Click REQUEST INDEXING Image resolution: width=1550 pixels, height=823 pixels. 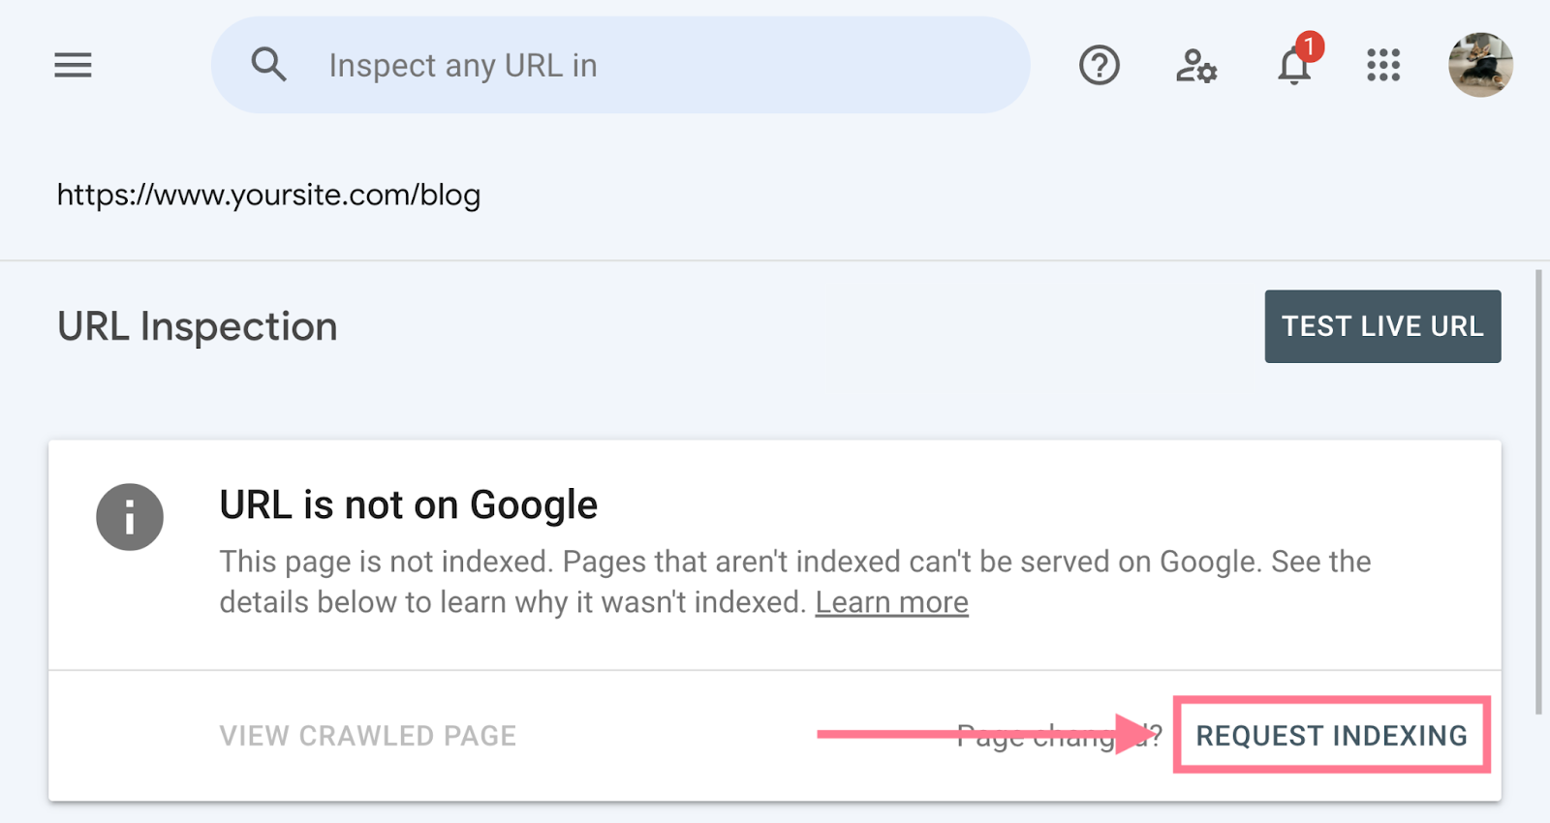pyautogui.click(x=1331, y=736)
